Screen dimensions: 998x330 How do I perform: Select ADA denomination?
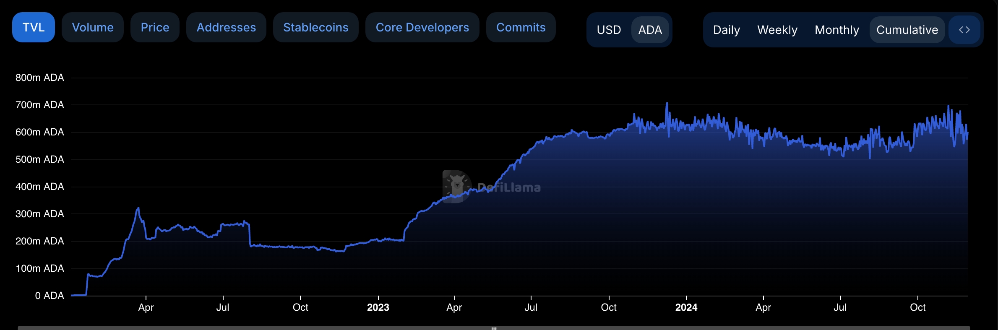click(650, 30)
